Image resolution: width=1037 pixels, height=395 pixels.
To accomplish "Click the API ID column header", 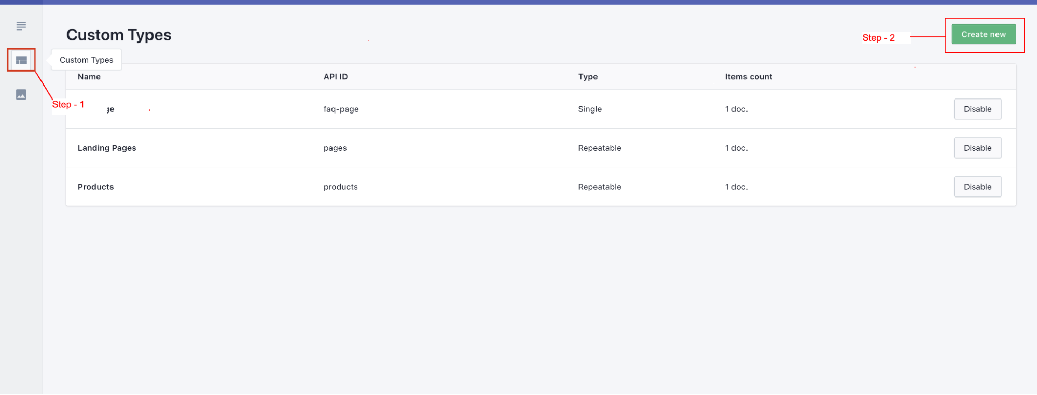I will point(336,77).
